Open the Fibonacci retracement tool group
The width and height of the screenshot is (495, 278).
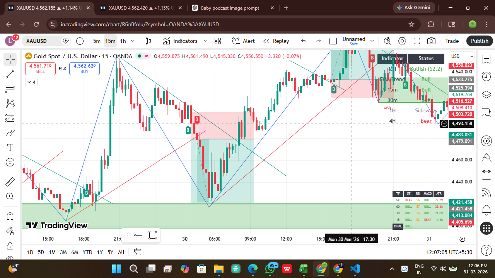[x=10, y=89]
